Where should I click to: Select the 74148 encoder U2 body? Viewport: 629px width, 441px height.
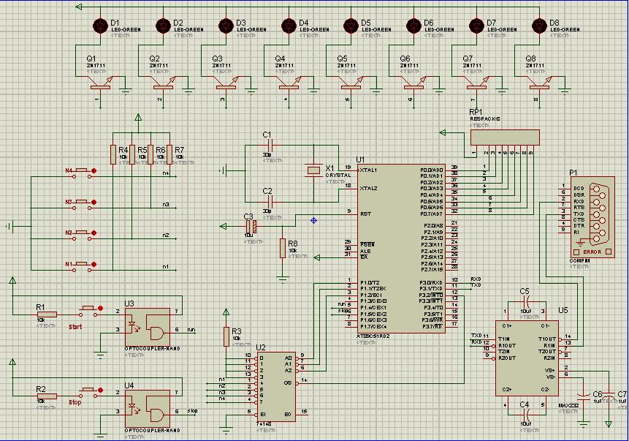(276, 387)
